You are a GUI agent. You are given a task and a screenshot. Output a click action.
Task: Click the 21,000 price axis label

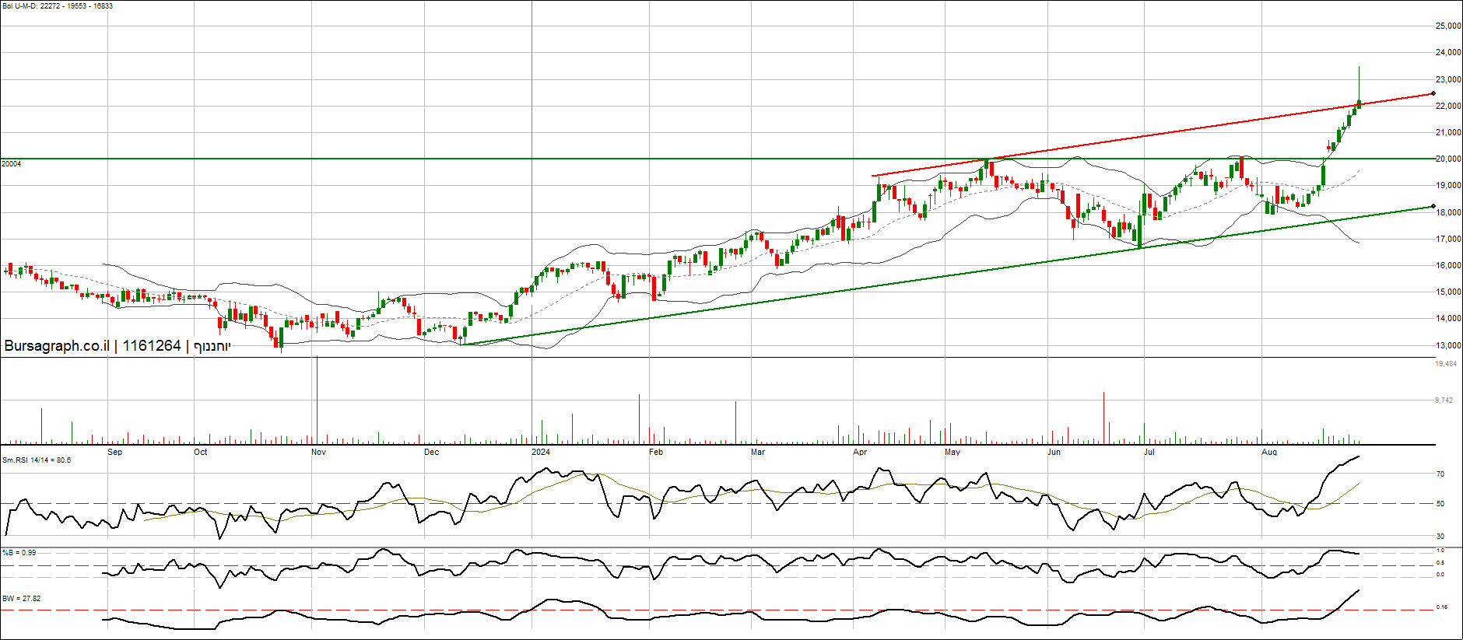[1448, 133]
